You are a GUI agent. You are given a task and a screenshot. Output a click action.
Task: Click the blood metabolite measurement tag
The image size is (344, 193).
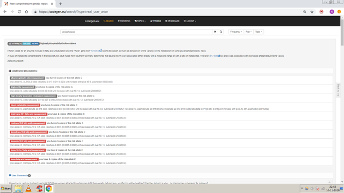[25, 105]
